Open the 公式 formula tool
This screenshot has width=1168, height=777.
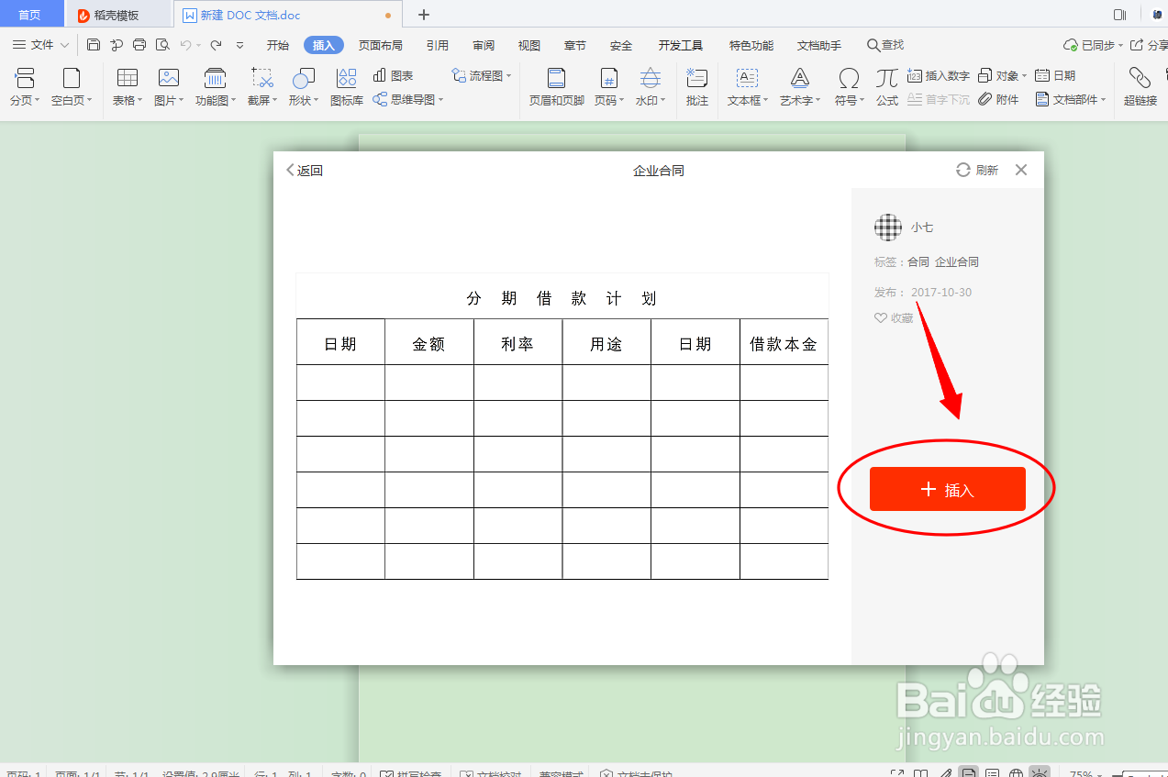[x=886, y=87]
